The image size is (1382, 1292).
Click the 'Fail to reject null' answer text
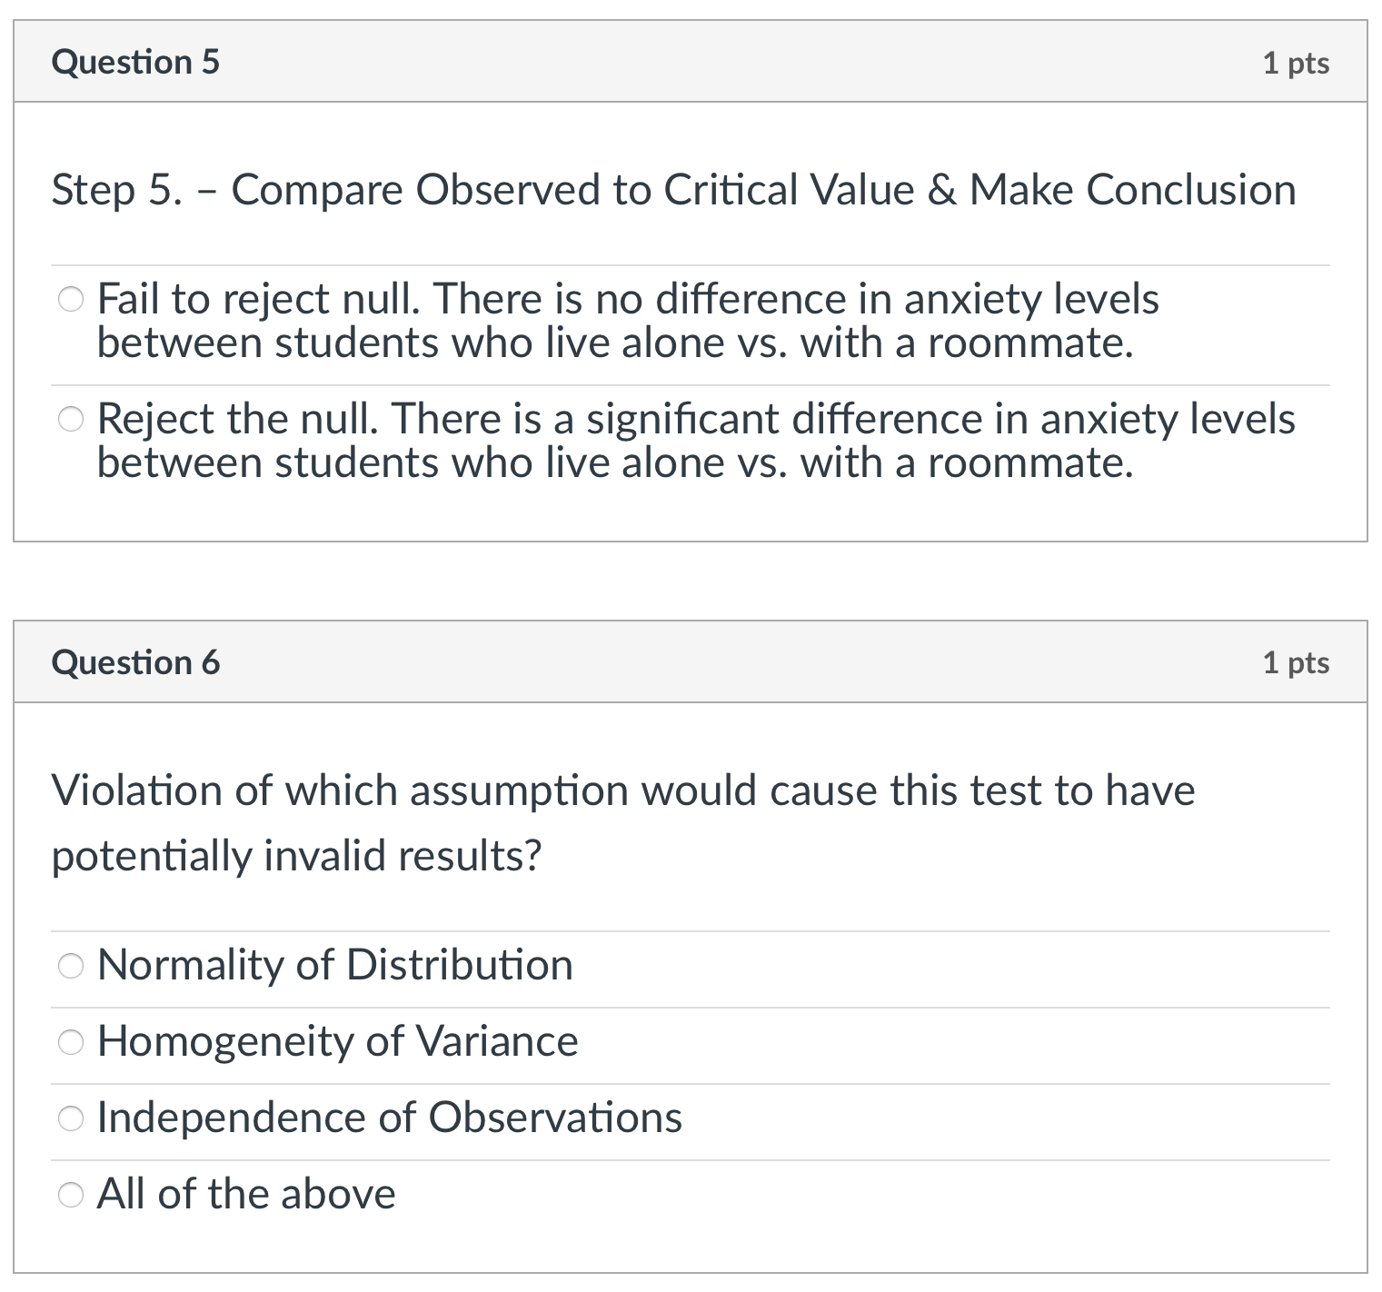(x=627, y=320)
